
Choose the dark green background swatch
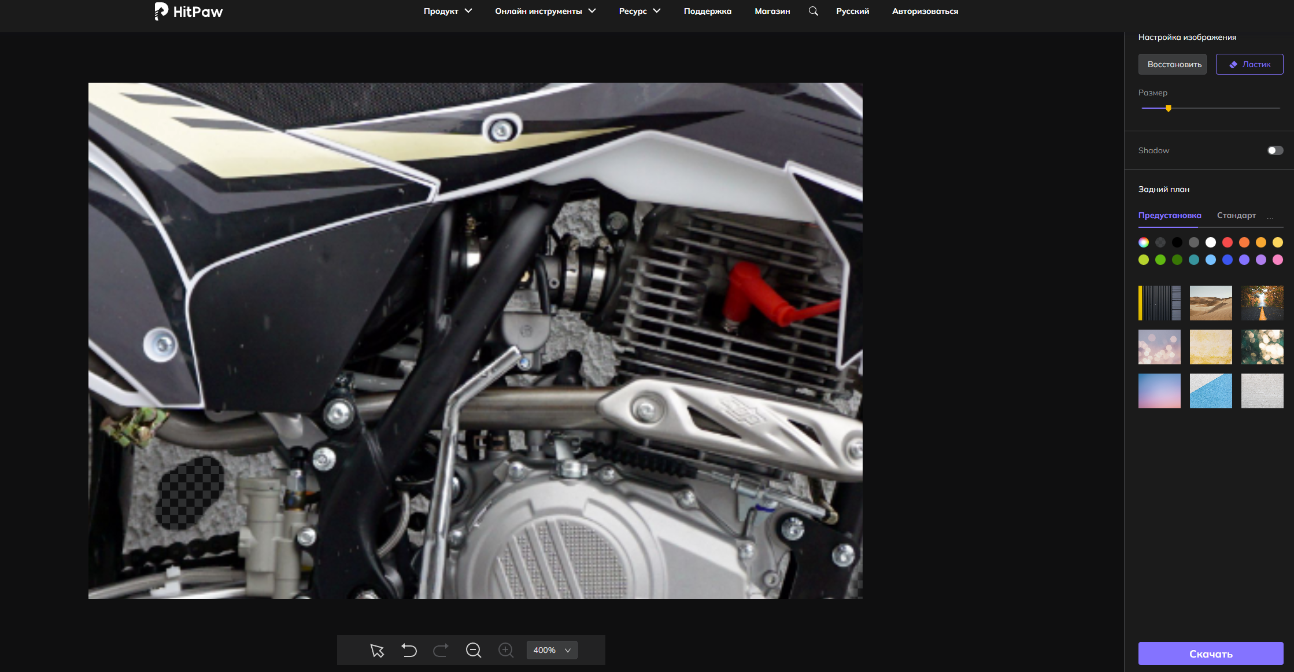tap(1177, 260)
